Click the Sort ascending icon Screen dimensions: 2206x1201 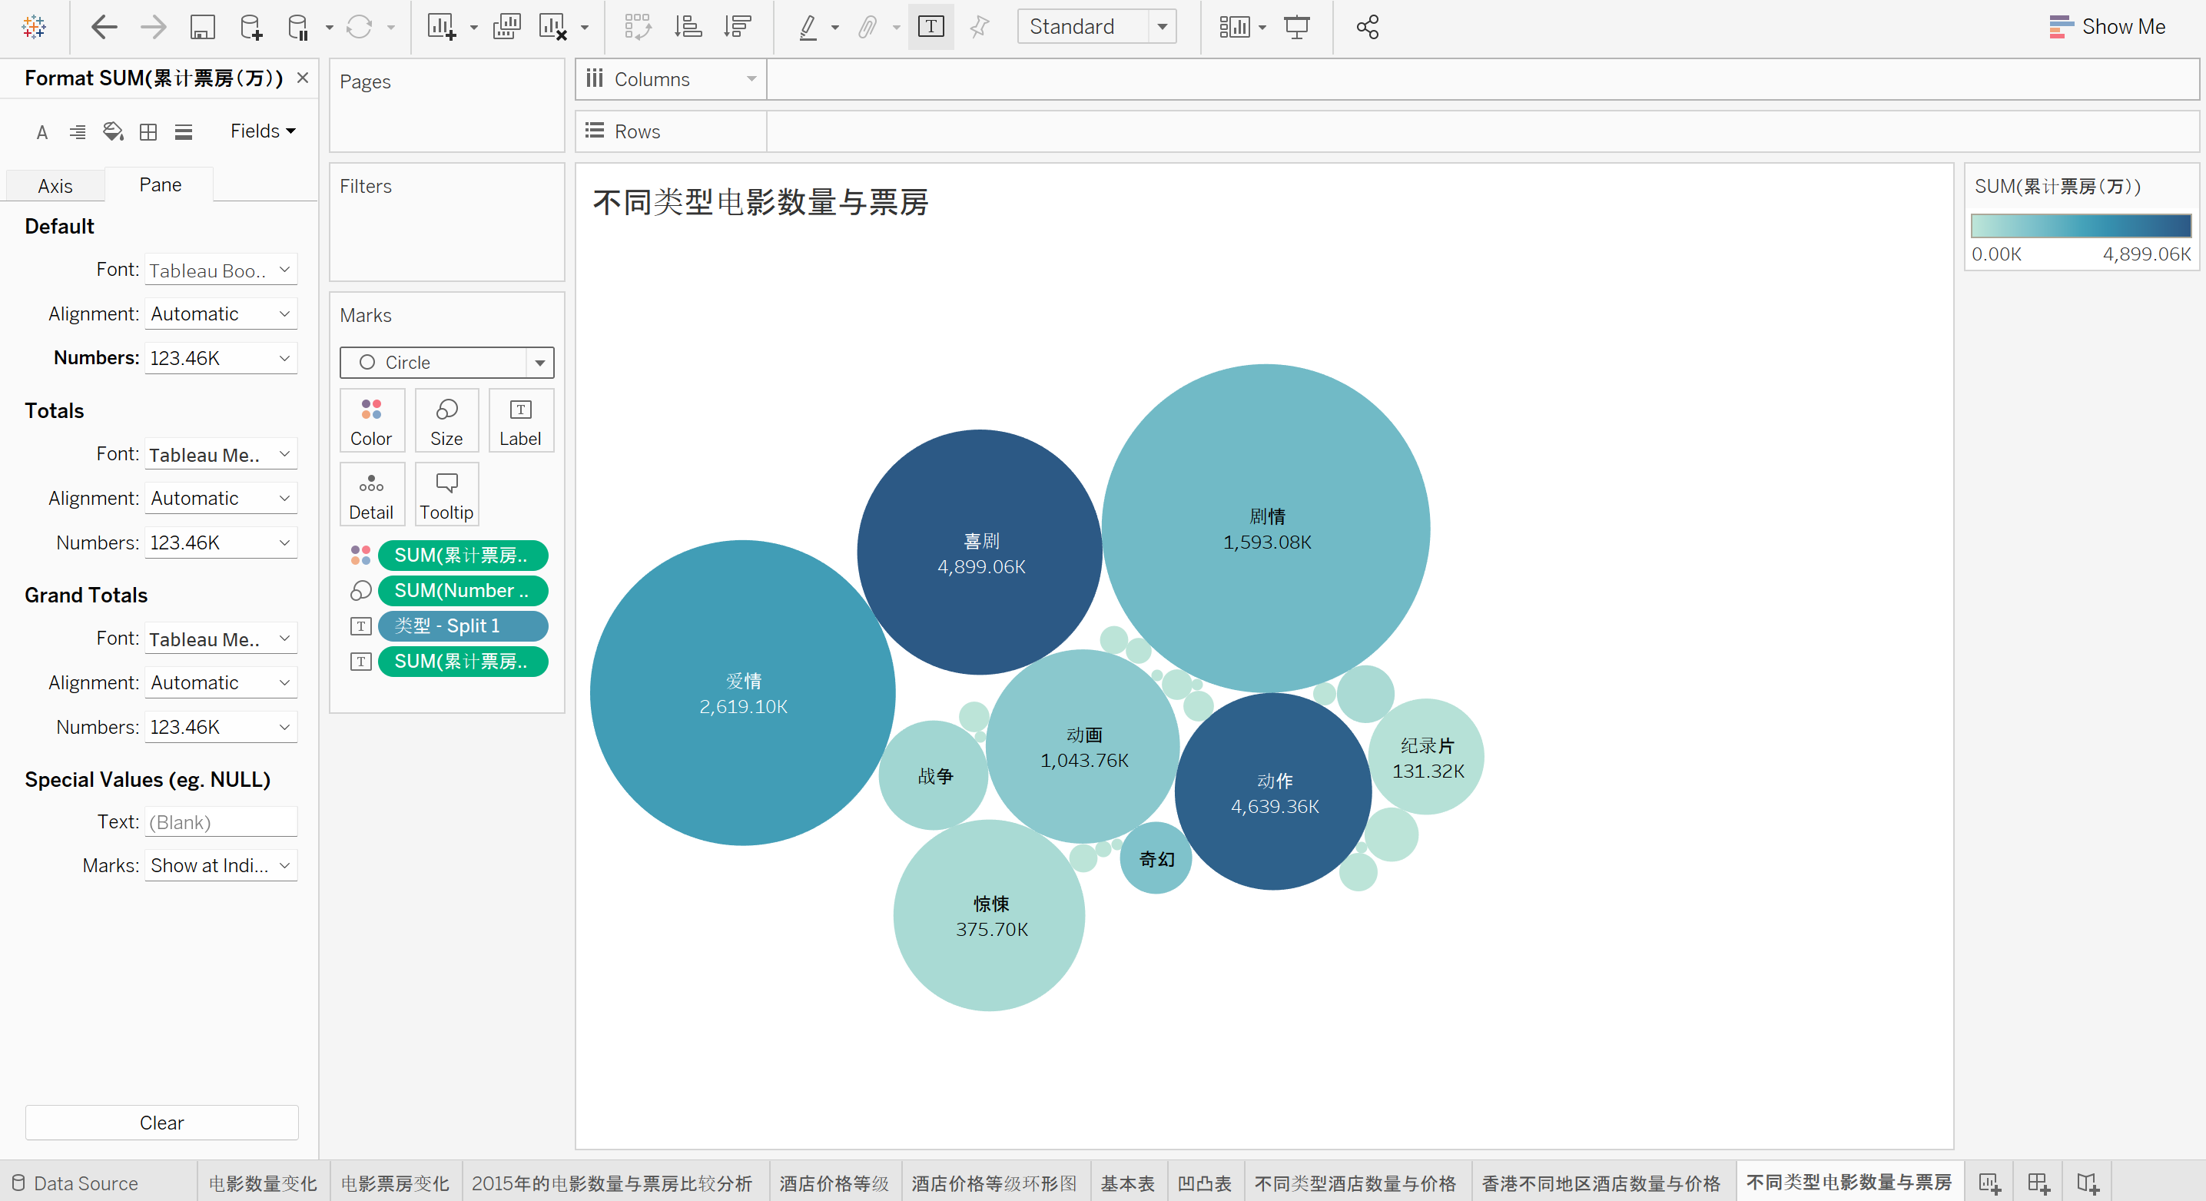tap(688, 28)
